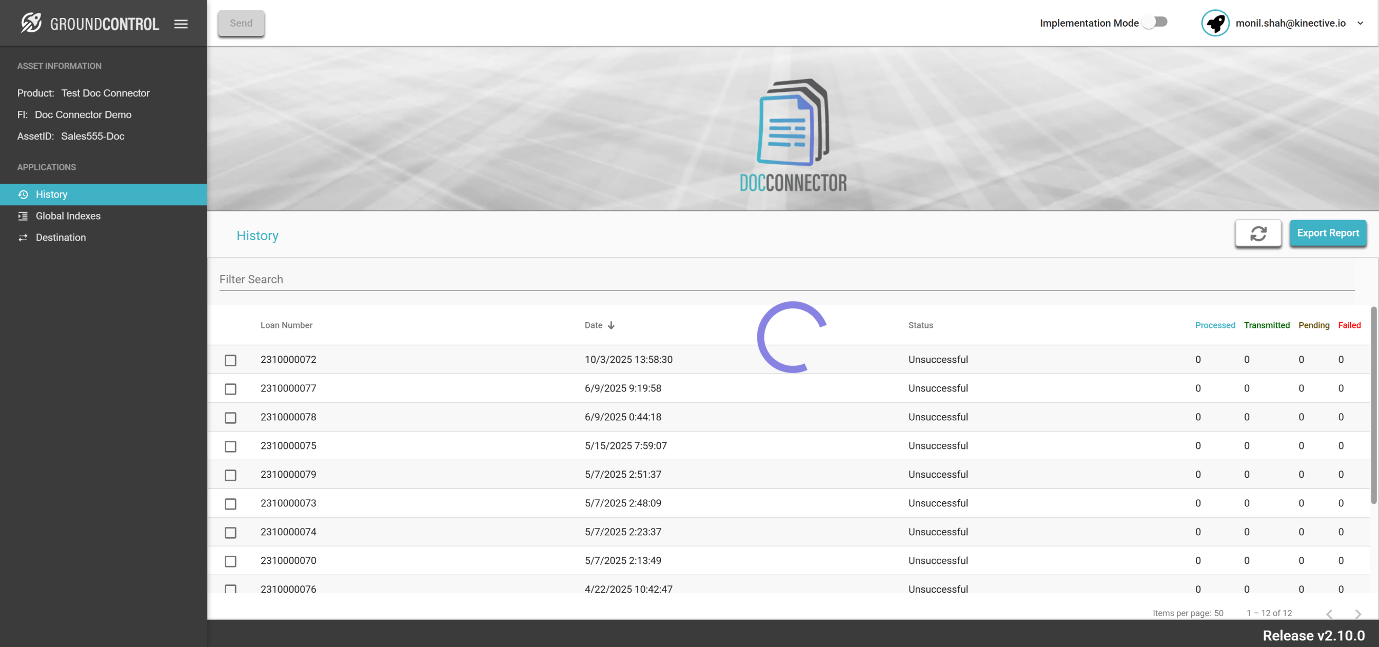
Task: Select History in the sidebar
Action: tap(51, 194)
